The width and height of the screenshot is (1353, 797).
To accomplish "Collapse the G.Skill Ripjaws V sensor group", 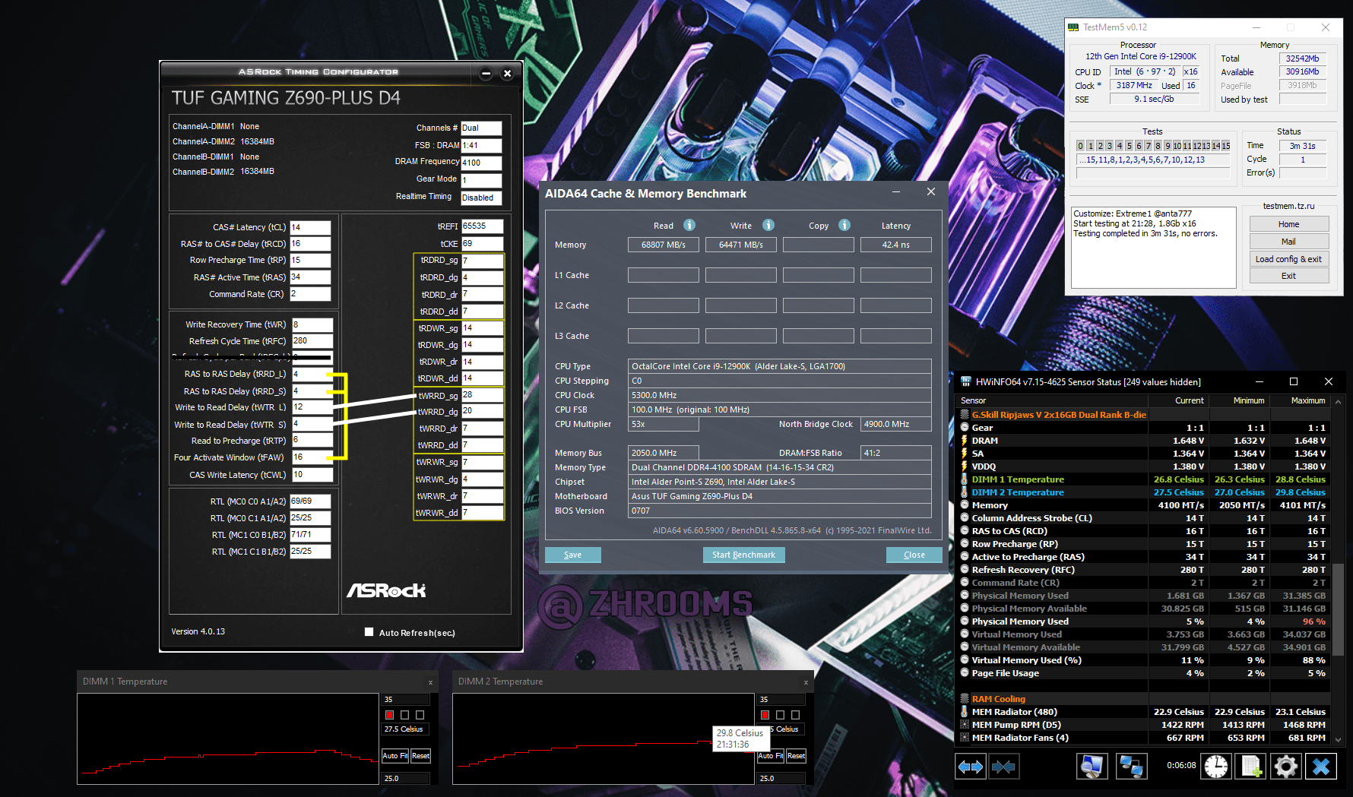I will 965,415.
